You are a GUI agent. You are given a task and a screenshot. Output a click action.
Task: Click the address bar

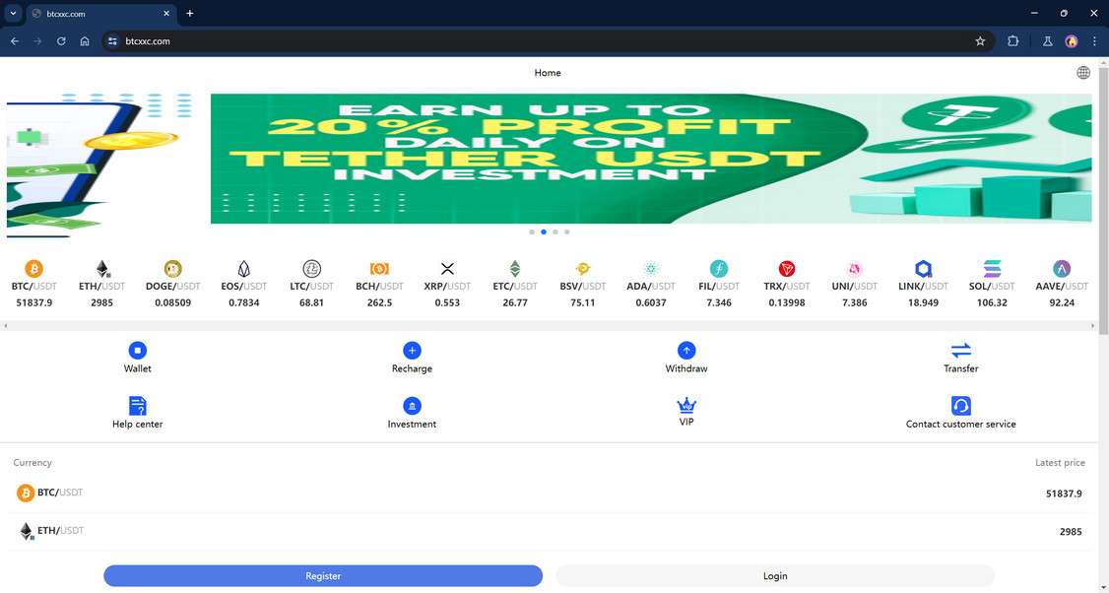295,41
